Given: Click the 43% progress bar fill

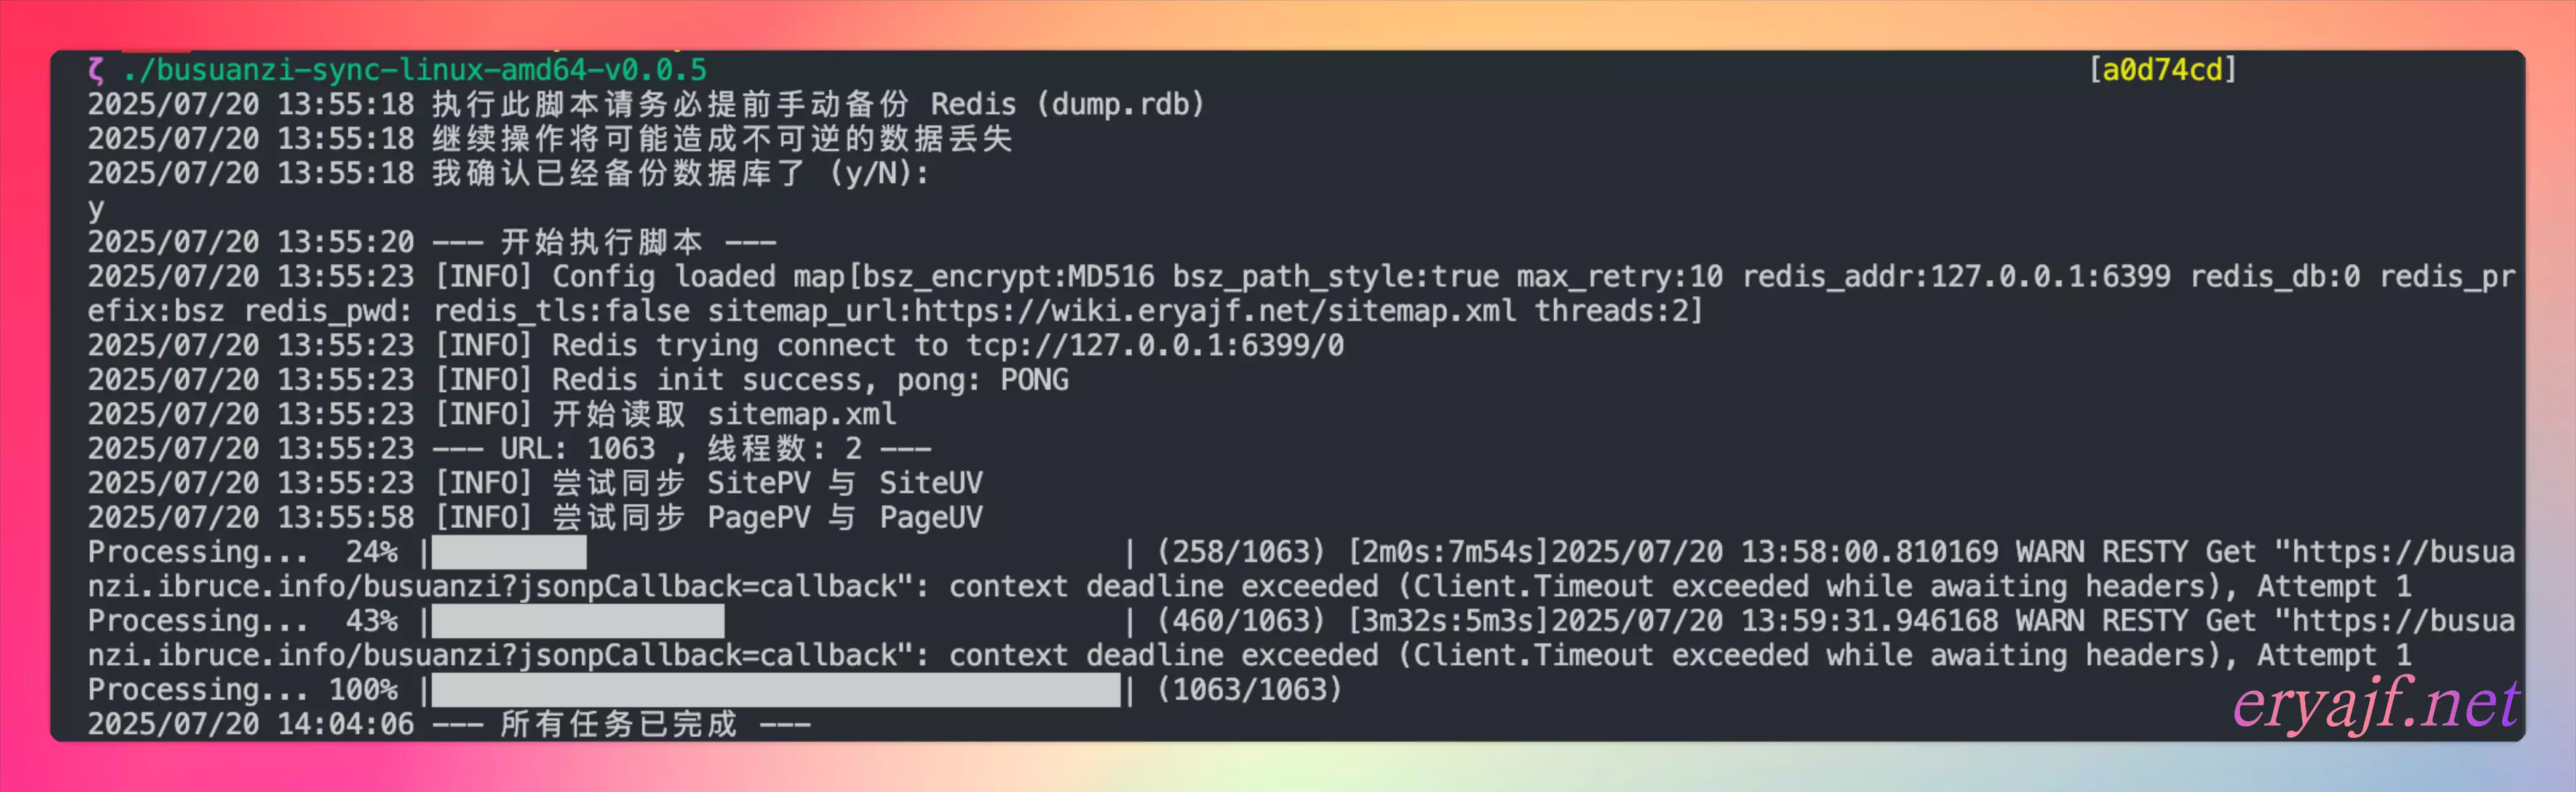Looking at the screenshot, I should (578, 621).
